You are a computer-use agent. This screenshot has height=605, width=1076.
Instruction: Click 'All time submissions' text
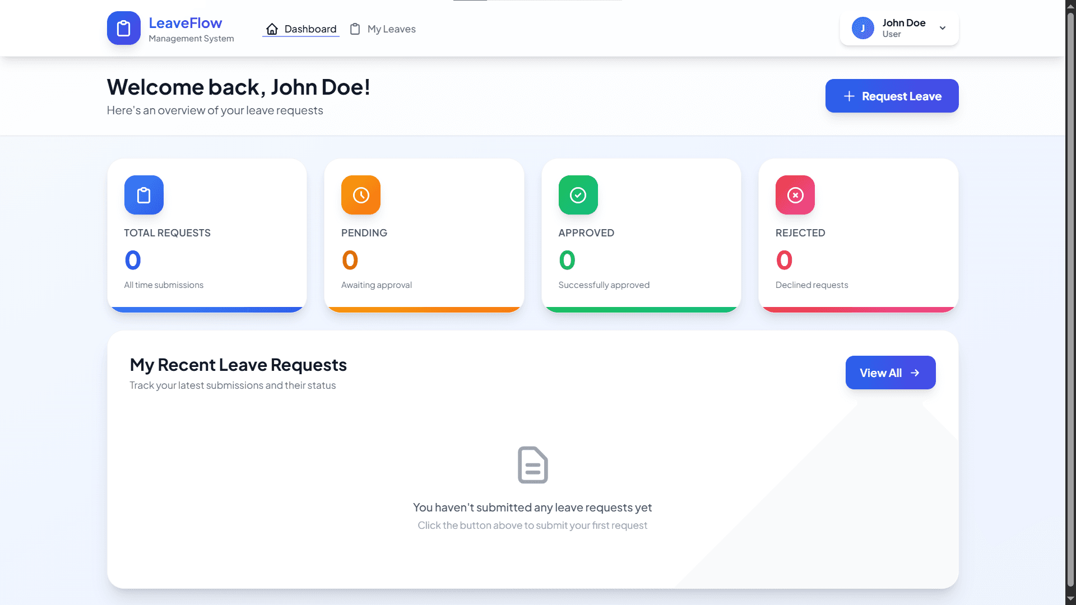(x=164, y=285)
